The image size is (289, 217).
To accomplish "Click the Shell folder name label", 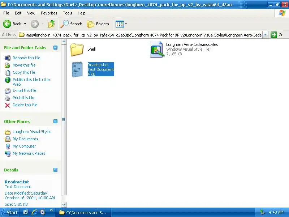I will (91, 49).
